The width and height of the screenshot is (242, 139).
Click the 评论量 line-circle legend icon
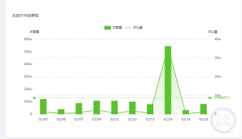[128, 28]
